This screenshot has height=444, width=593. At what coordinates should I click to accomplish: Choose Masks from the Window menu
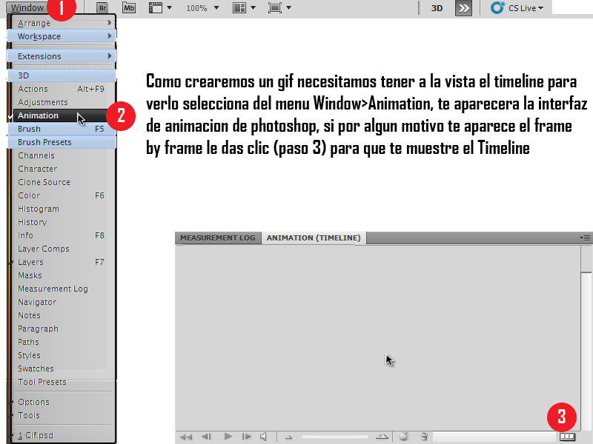tap(62, 275)
